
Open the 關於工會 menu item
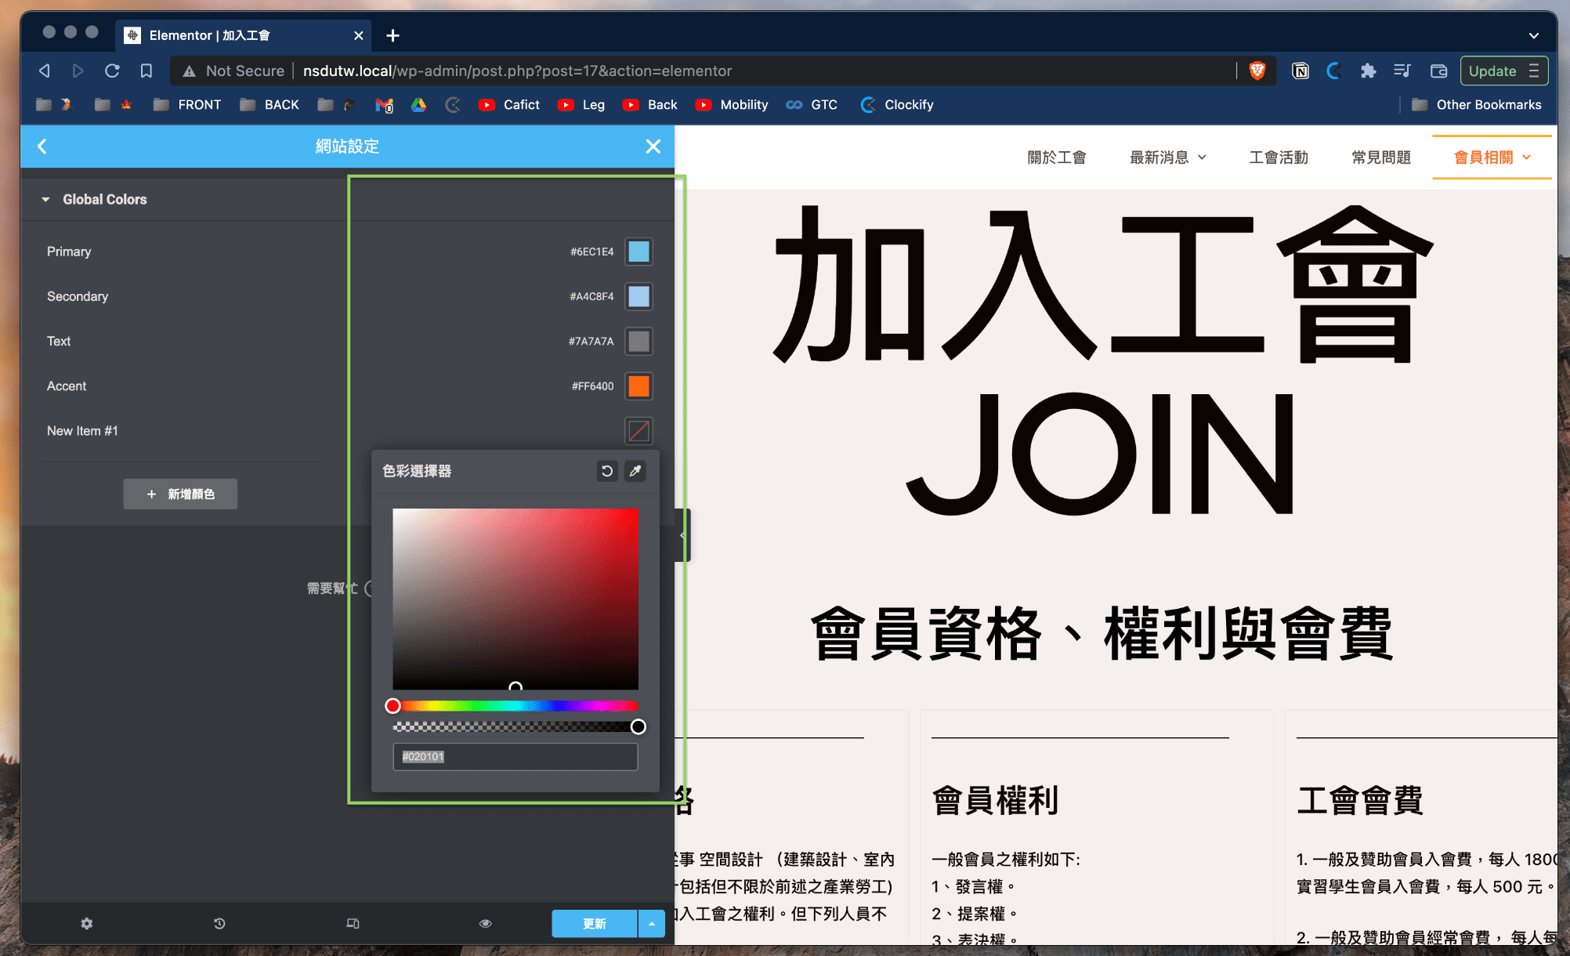pos(1056,158)
